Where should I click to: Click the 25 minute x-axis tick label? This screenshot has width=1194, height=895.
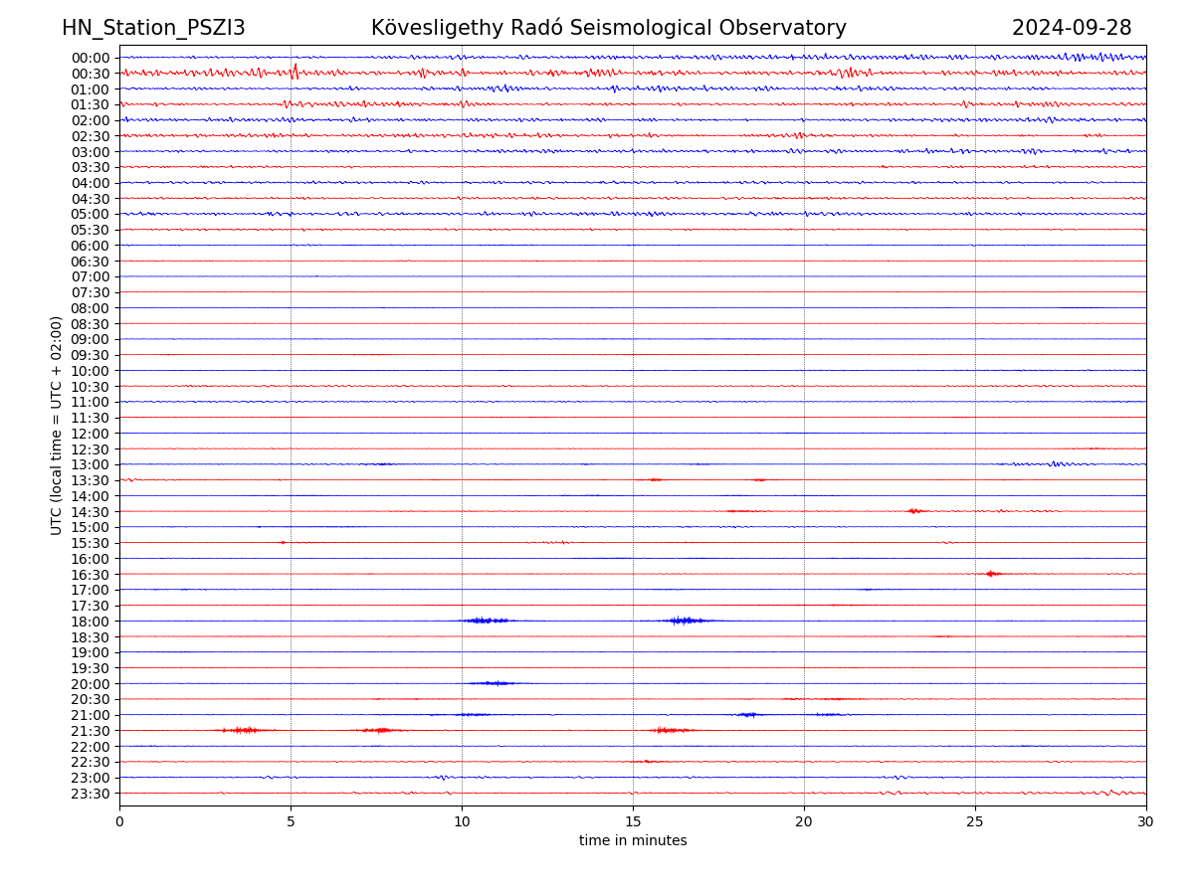click(975, 822)
